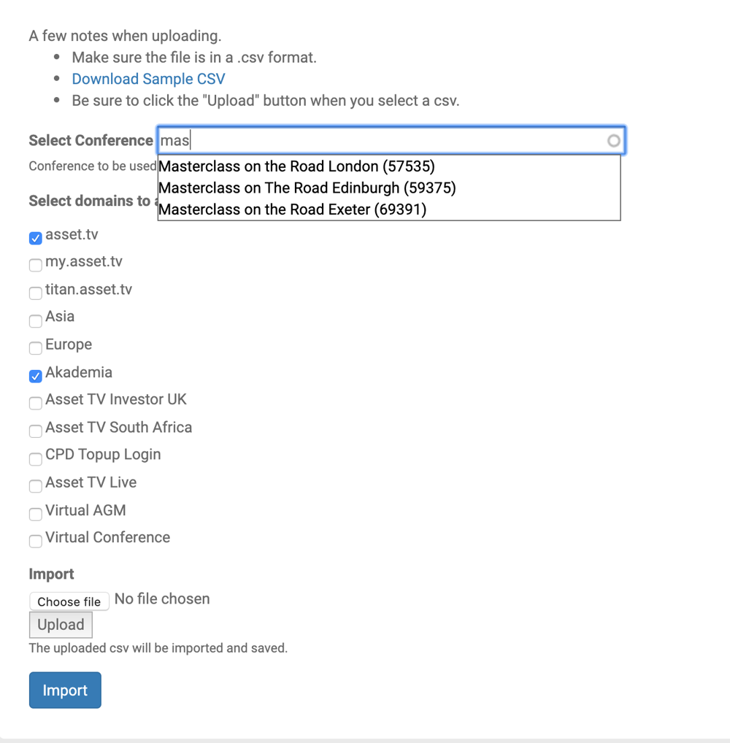Enable the Asset TV Live checkbox
This screenshot has width=730, height=743.
pyautogui.click(x=36, y=486)
